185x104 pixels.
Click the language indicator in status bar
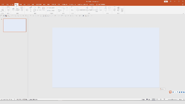[x=22, y=99]
